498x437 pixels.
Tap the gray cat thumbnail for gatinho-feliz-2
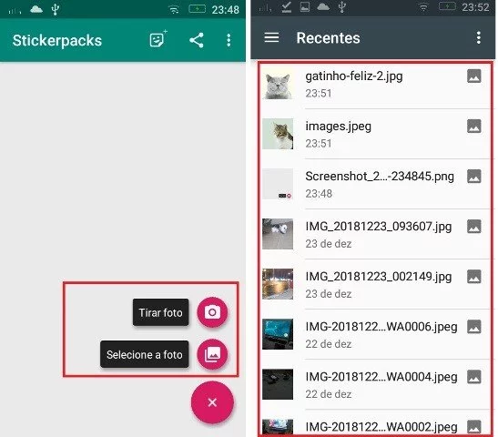(x=278, y=84)
